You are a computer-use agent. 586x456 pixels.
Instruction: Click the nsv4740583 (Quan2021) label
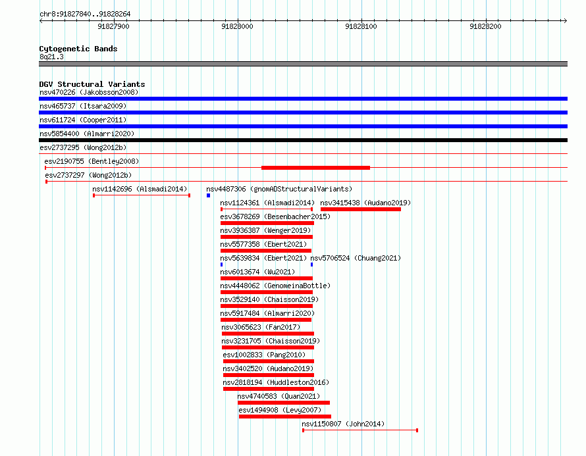(279, 396)
